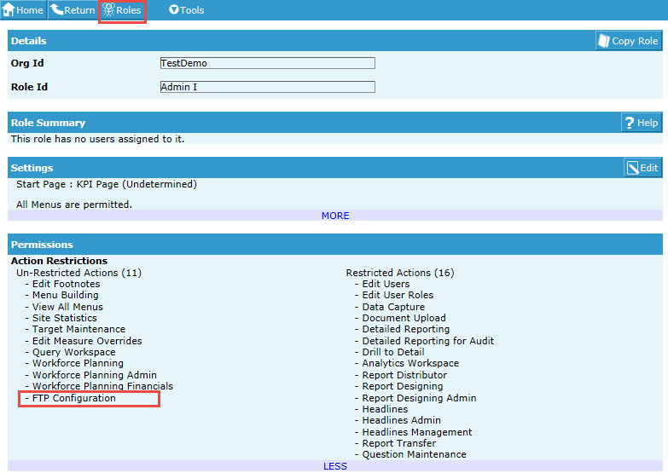Click the Return arrow icon

56,9
